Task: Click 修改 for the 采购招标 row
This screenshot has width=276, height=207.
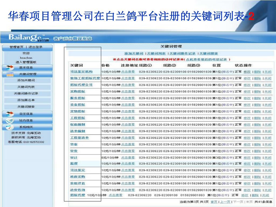Action: click(247, 92)
